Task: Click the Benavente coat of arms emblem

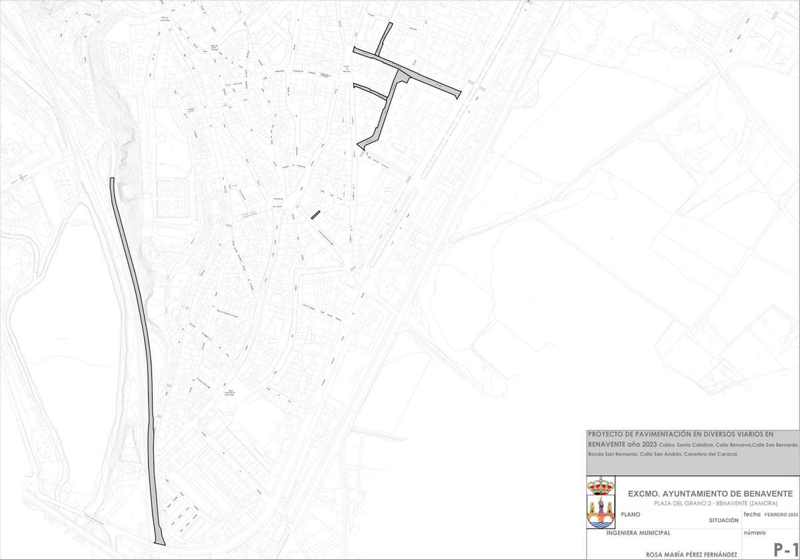Action: tap(601, 502)
